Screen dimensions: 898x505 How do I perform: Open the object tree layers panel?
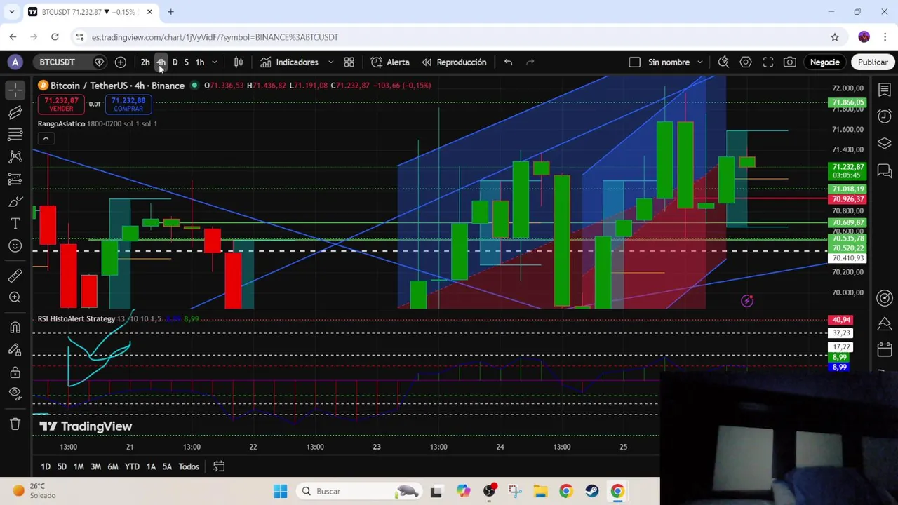click(x=885, y=144)
